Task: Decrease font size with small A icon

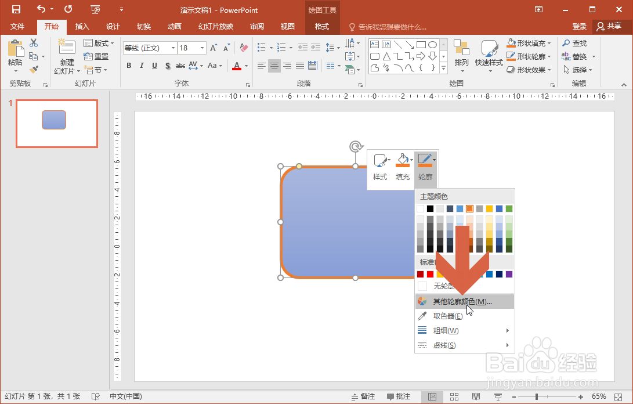Action: coord(226,48)
